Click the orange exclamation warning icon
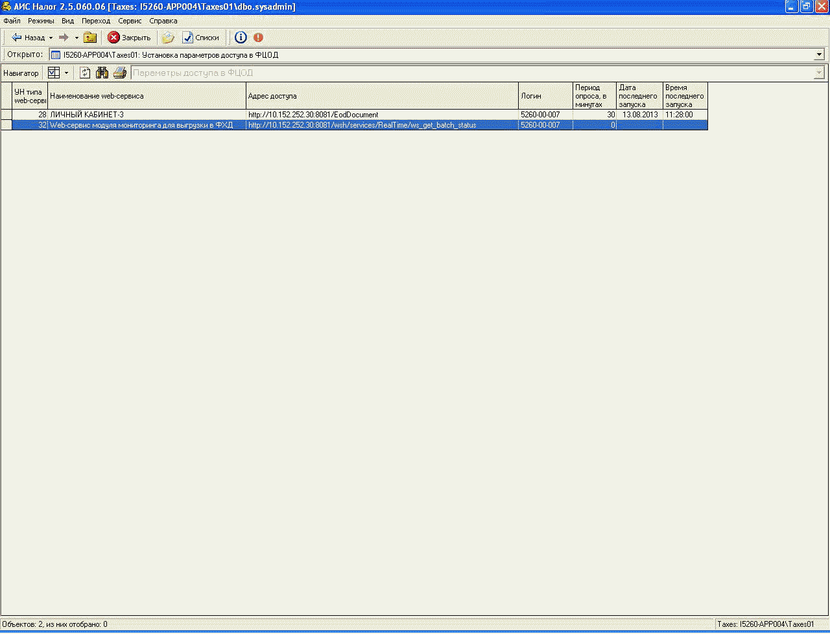 [x=259, y=38]
